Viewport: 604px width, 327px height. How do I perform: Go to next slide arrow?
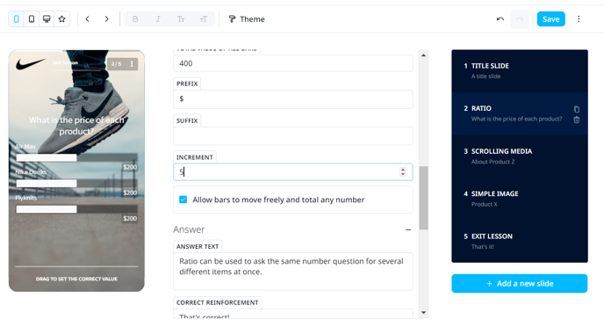click(x=107, y=18)
